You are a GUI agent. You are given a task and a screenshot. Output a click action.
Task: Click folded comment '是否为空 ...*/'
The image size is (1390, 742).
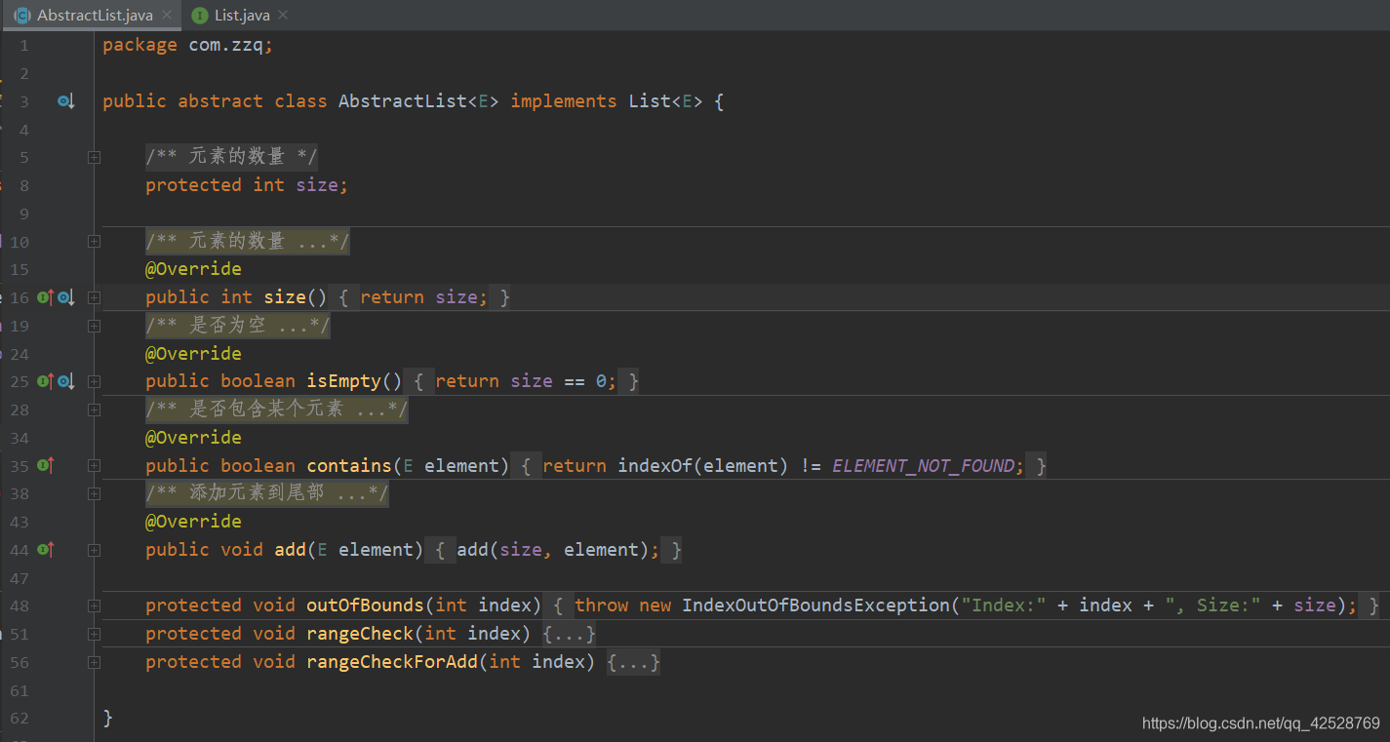click(x=238, y=326)
